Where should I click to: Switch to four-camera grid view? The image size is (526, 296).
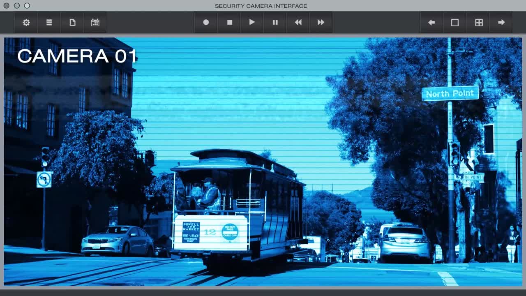[479, 23]
